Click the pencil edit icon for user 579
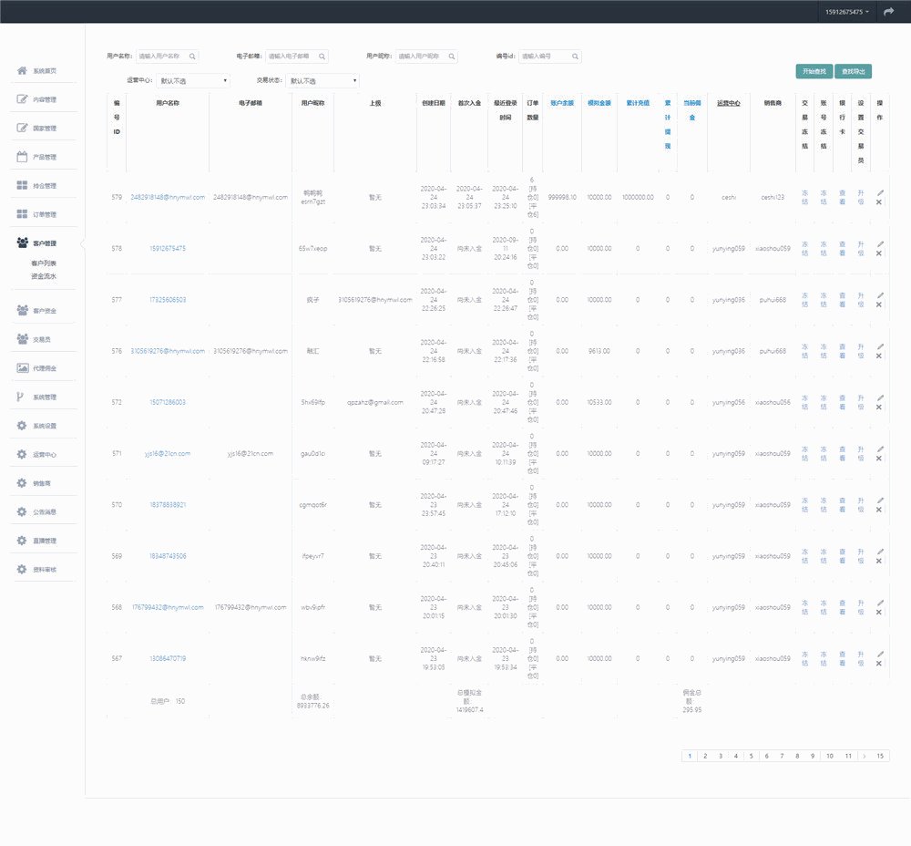The image size is (911, 846). (x=879, y=192)
